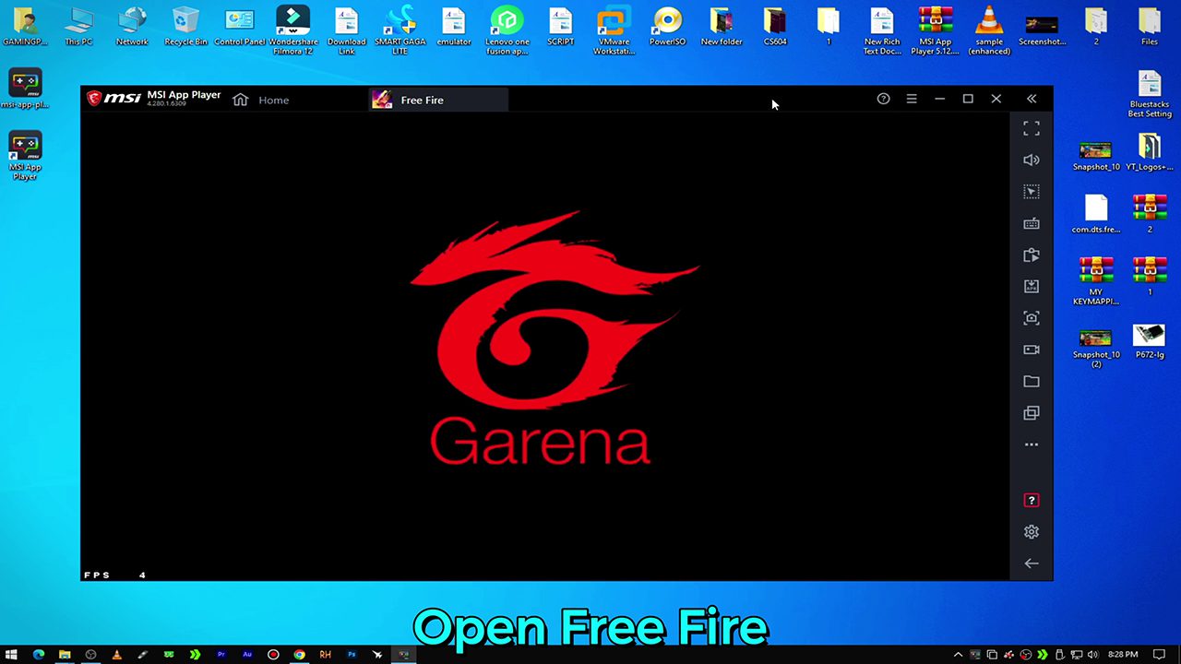
Task: Open Photoshop from the taskbar
Action: [x=351, y=655]
